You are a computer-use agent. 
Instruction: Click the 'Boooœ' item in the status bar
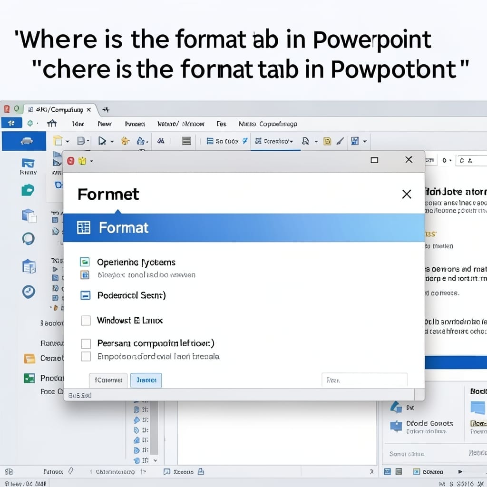coord(183,472)
